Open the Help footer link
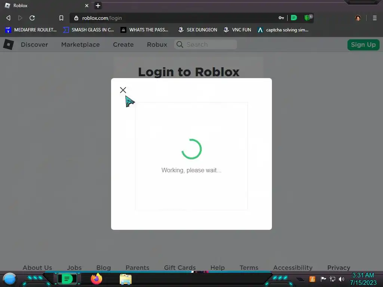Screen dimensions: 383x287 218,268
